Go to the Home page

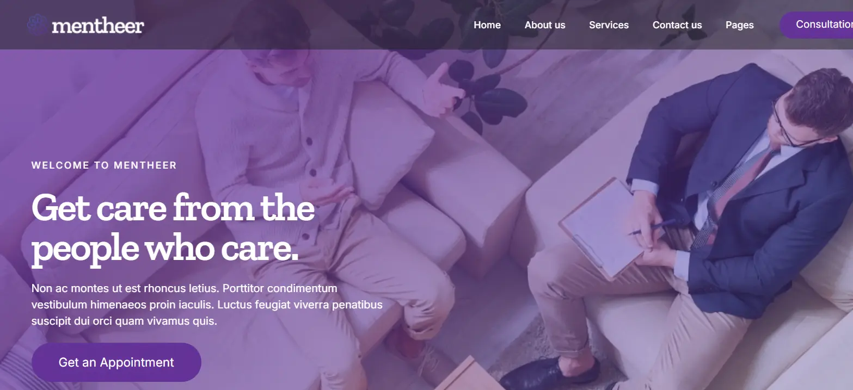pyautogui.click(x=487, y=25)
